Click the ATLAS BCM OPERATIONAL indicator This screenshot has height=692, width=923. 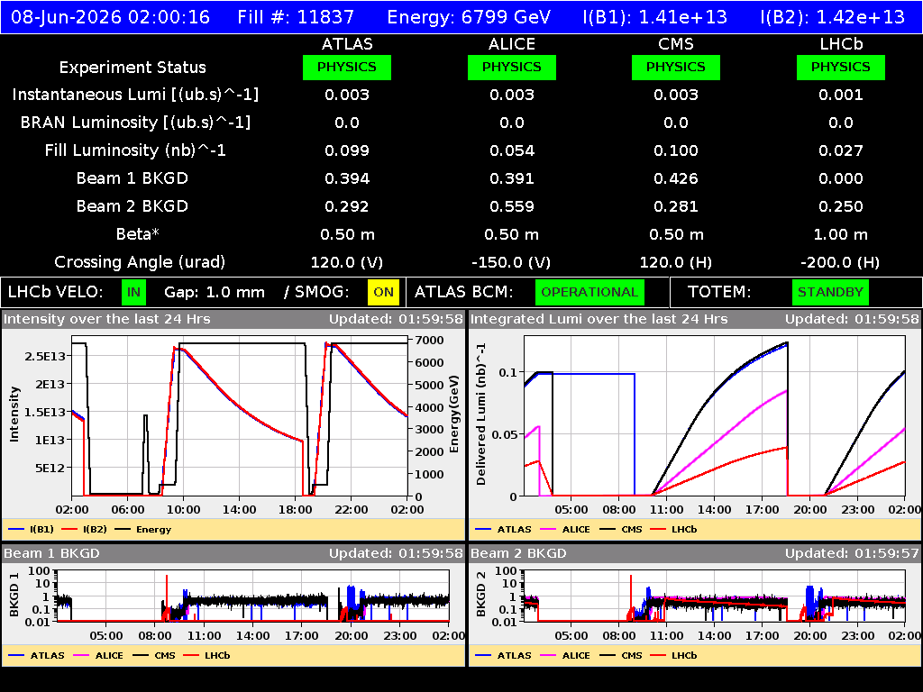click(589, 292)
